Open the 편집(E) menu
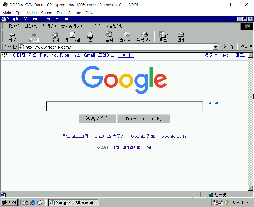The image size is (254, 207). pos(31,26)
